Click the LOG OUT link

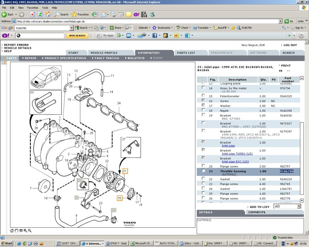point(290,45)
